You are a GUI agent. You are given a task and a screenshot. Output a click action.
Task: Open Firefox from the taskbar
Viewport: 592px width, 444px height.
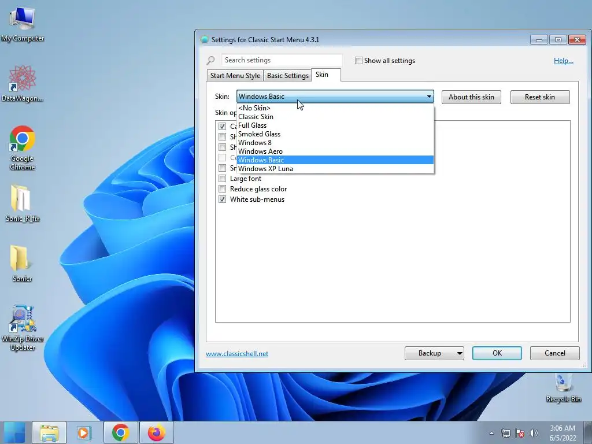[156, 432]
